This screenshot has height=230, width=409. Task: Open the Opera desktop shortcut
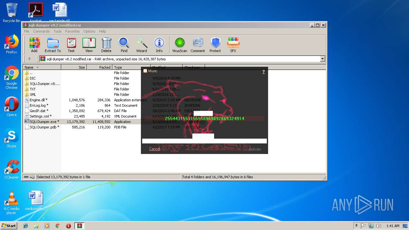click(12, 107)
